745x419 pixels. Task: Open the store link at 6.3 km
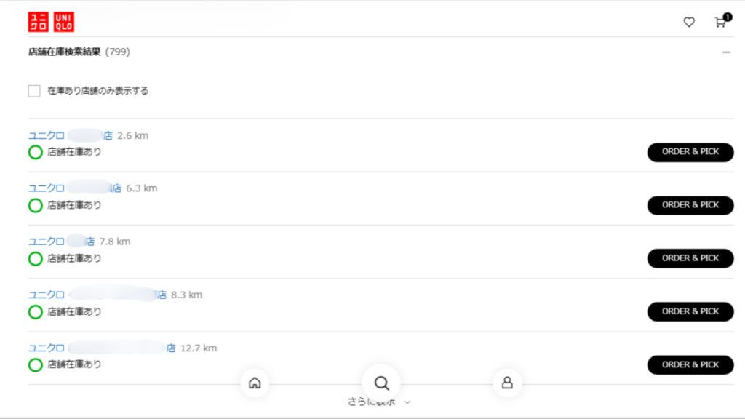[x=74, y=188]
